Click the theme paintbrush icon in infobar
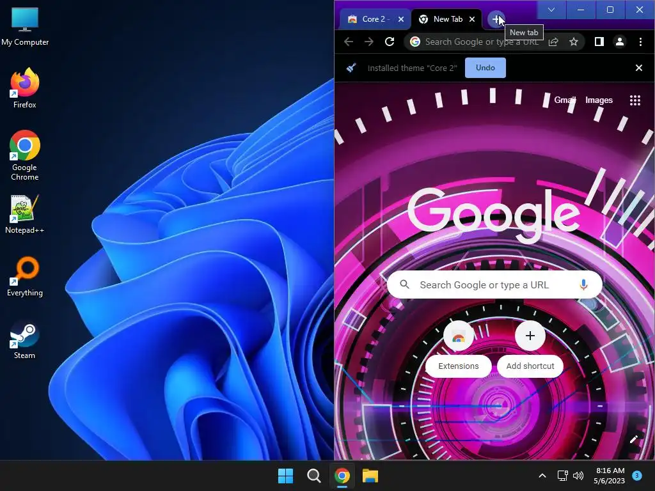This screenshot has height=491, width=655. [351, 68]
